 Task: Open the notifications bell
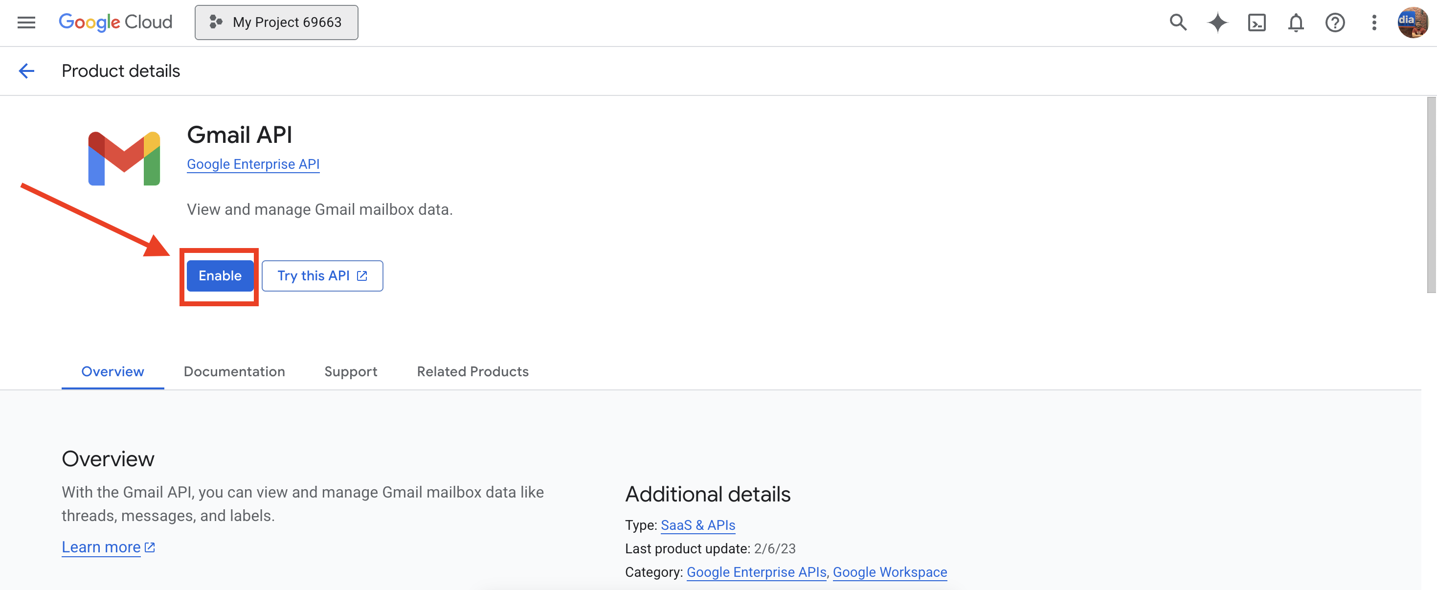click(x=1295, y=23)
